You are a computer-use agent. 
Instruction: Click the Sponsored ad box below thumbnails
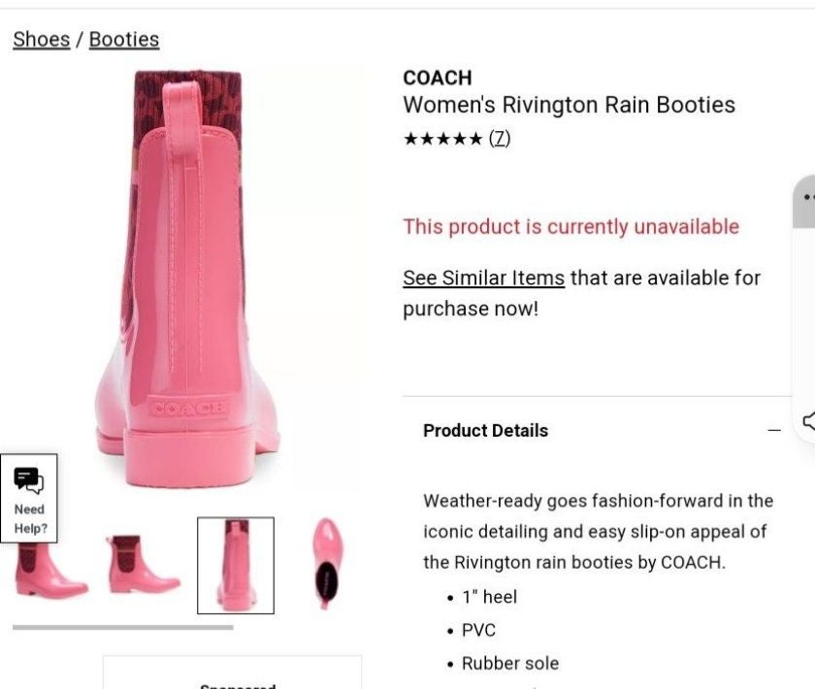(x=232, y=673)
